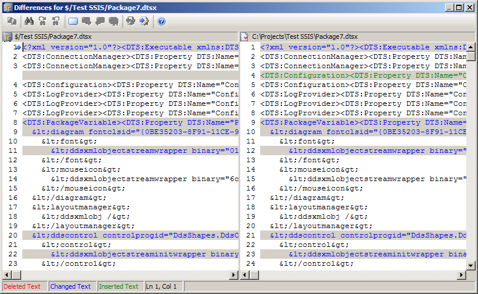
Task: Click the vertical scrollbar thumb
Action: [471, 56]
